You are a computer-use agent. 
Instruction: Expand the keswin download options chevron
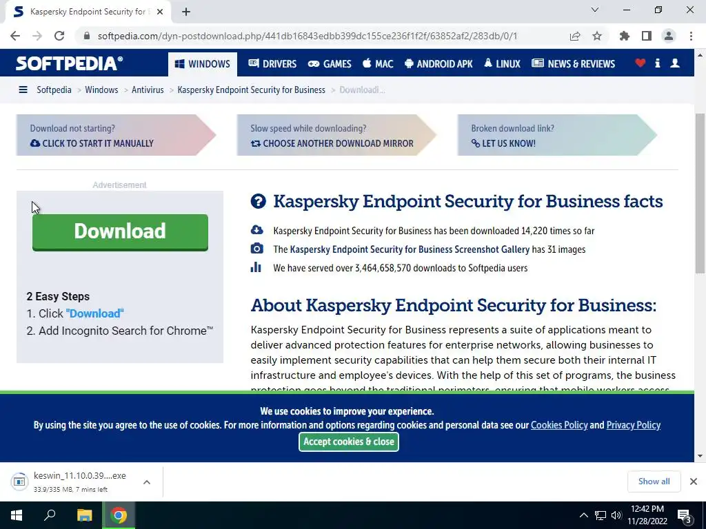(147, 481)
